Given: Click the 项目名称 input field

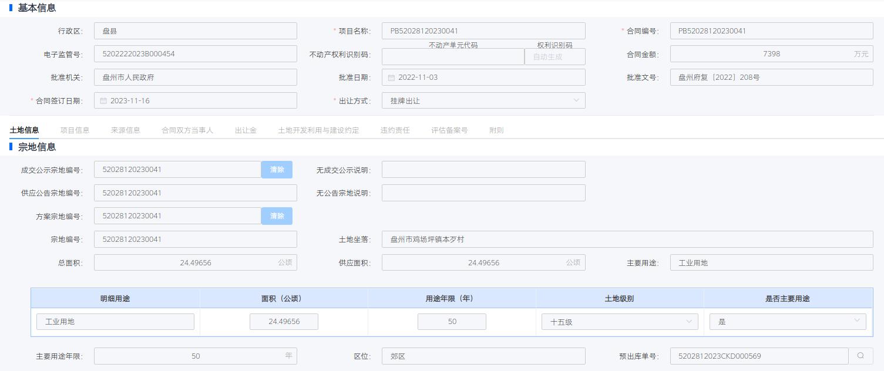Looking at the screenshot, I should [x=483, y=31].
